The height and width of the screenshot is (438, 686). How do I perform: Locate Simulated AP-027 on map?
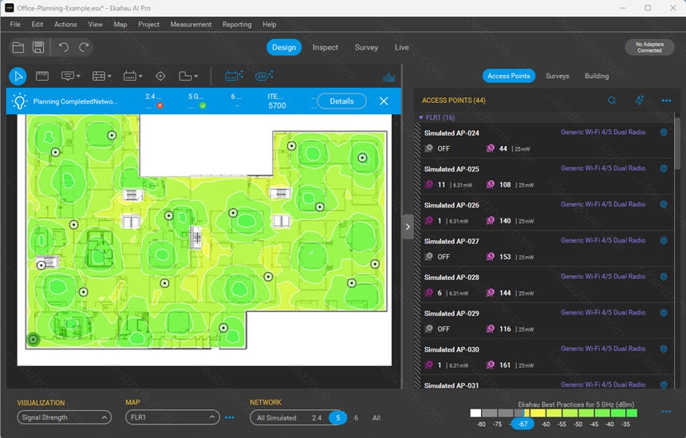[x=664, y=241]
